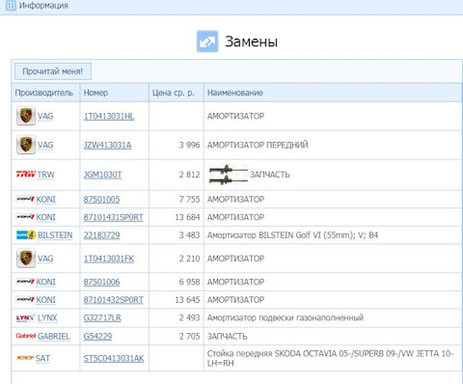Follow the KONI link in the 87501005 row
This screenshot has height=384, width=463.
pos(45,200)
